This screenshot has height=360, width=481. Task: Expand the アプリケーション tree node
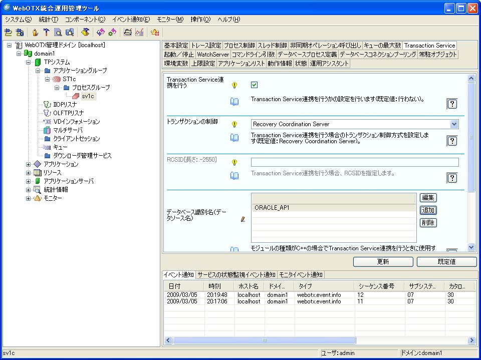click(x=29, y=164)
